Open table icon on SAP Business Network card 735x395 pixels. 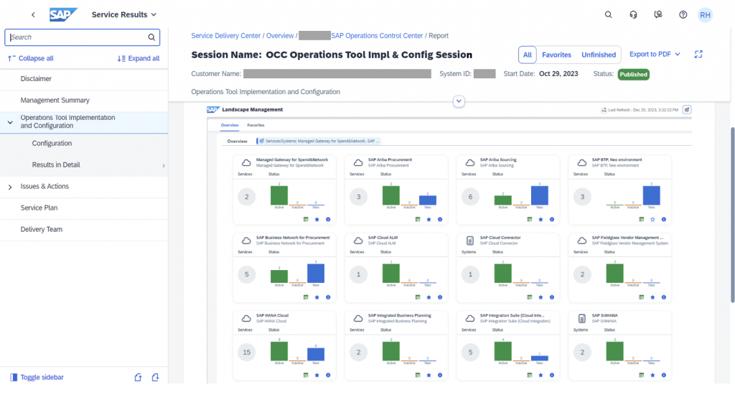pyautogui.click(x=306, y=297)
